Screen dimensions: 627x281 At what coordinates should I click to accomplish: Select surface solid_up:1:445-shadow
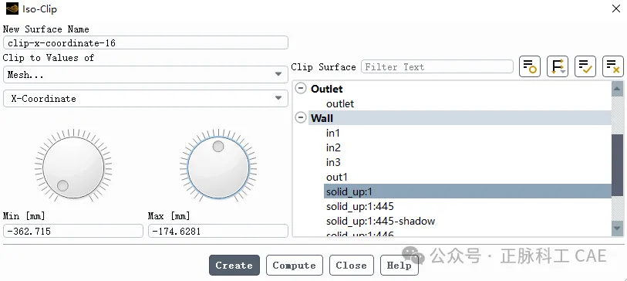(x=381, y=221)
